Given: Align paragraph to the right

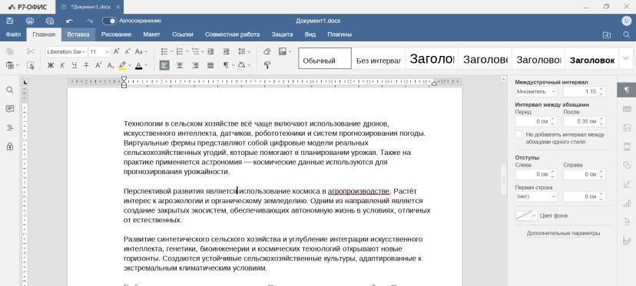Looking at the screenshot, I should (195, 65).
